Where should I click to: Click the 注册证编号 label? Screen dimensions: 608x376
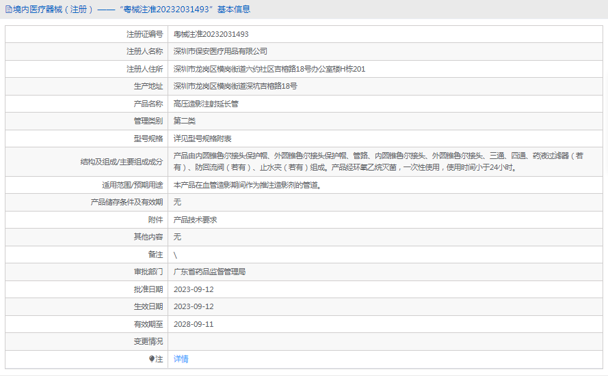144,34
